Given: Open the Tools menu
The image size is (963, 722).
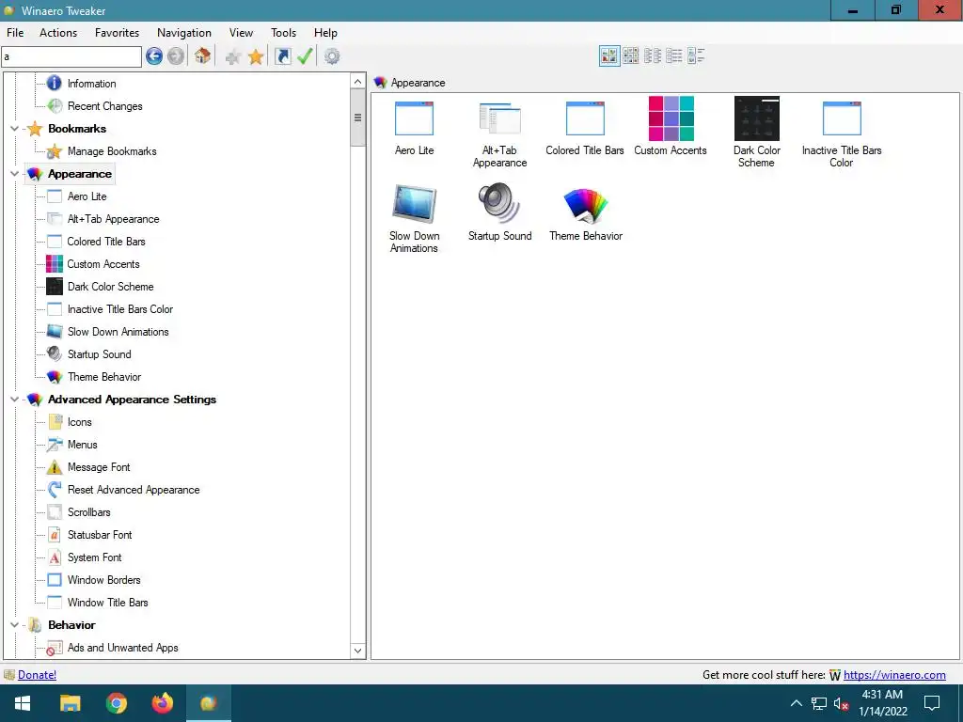Looking at the screenshot, I should pyautogui.click(x=283, y=33).
